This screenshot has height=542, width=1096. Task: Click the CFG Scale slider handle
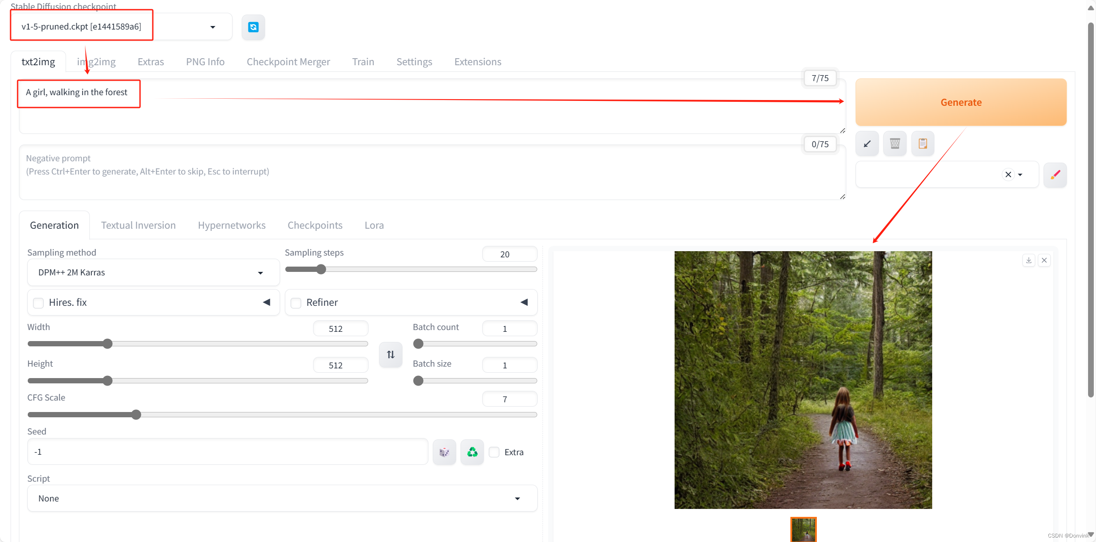tap(137, 415)
